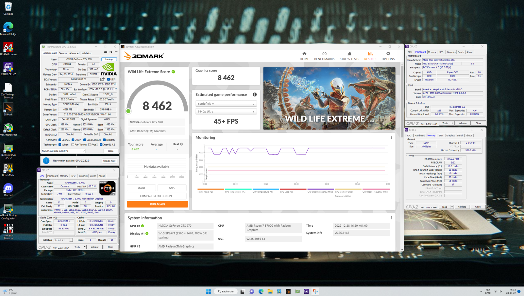Image resolution: width=524 pixels, height=296 pixels.
Task: Select Graphics tab in CPU-Z Memory window
Action: [450, 135]
